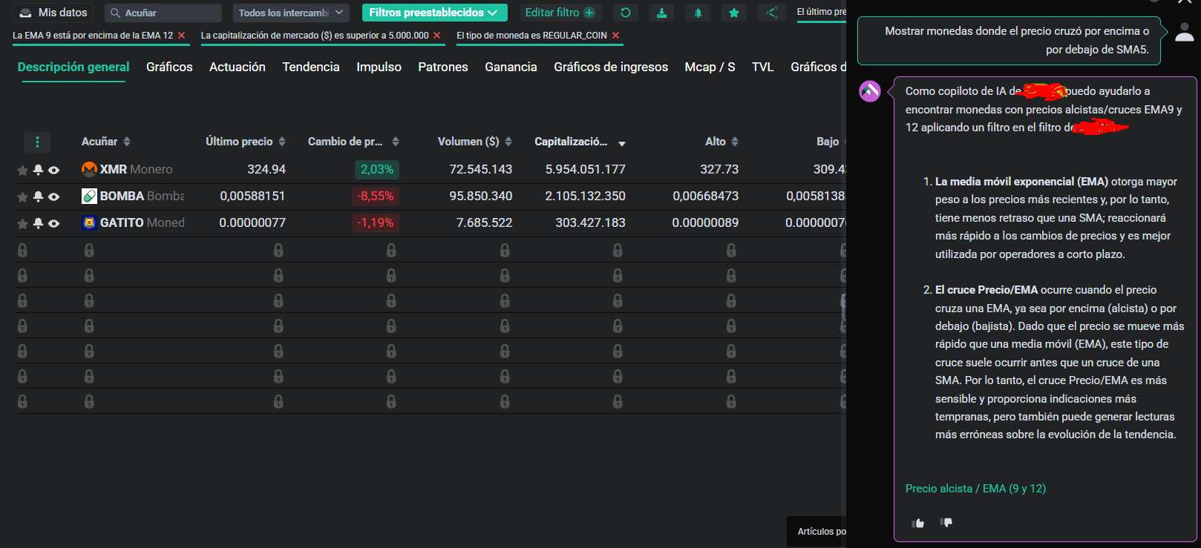The width and height of the screenshot is (1201, 548).
Task: Switch to the Gráficos tab
Action: point(169,67)
